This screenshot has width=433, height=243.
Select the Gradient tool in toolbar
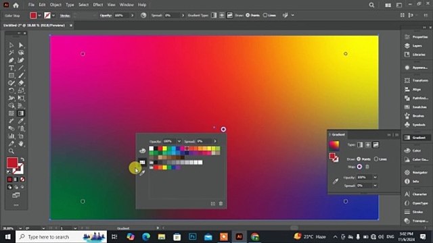tap(21, 113)
